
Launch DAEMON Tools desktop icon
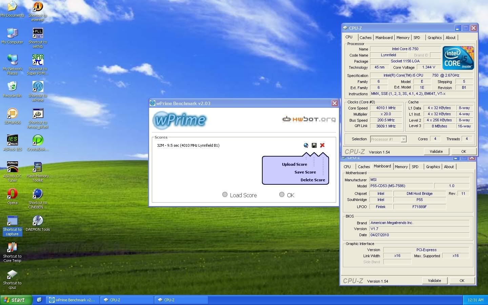pos(38,223)
